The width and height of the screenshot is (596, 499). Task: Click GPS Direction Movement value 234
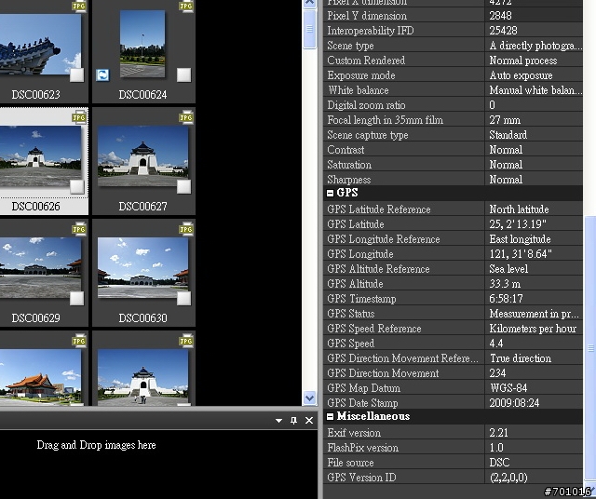(x=497, y=373)
